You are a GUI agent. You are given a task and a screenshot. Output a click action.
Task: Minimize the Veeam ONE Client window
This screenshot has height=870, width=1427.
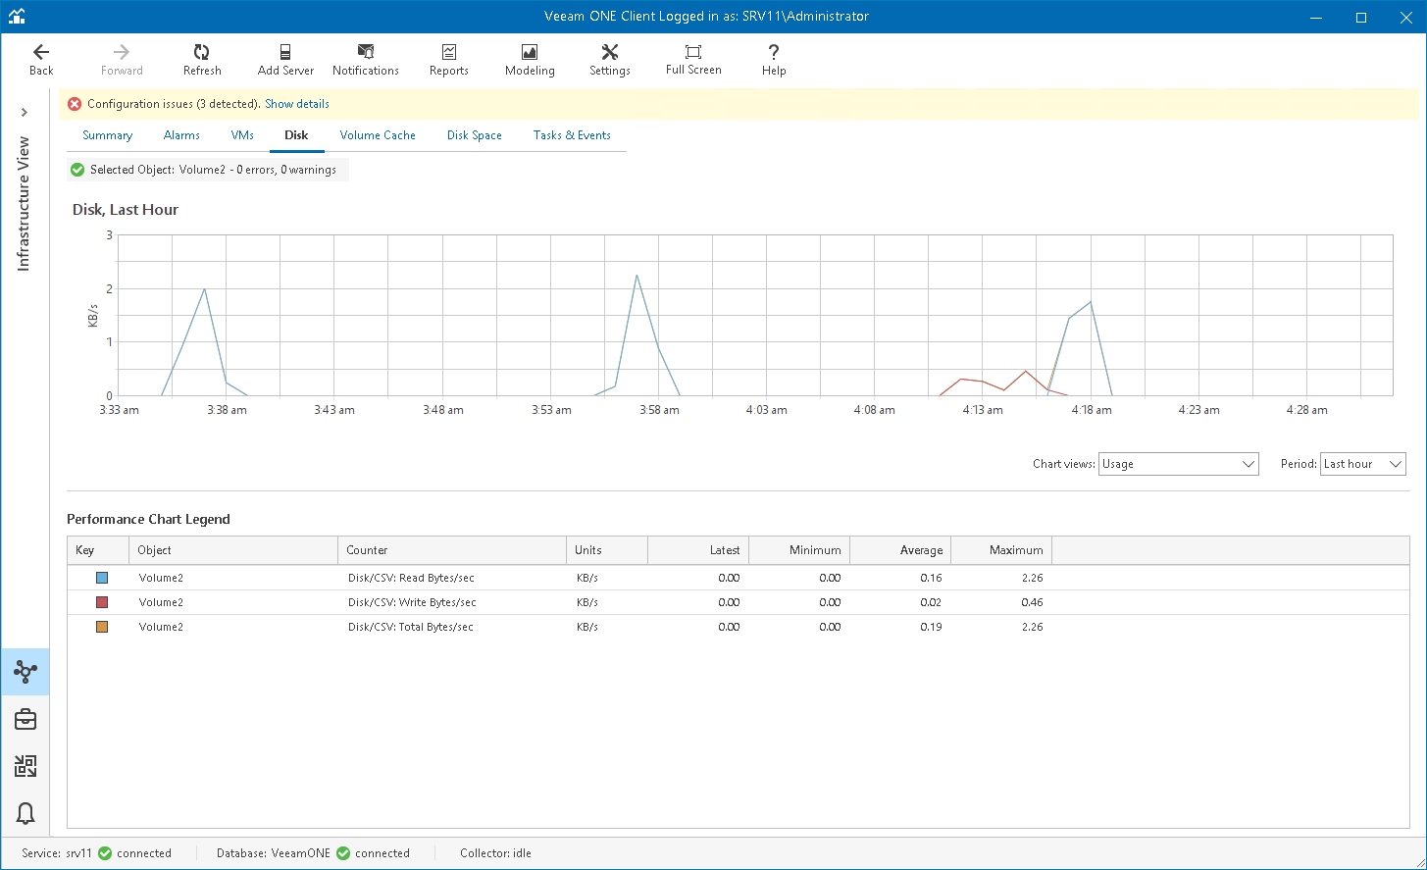tap(1316, 17)
